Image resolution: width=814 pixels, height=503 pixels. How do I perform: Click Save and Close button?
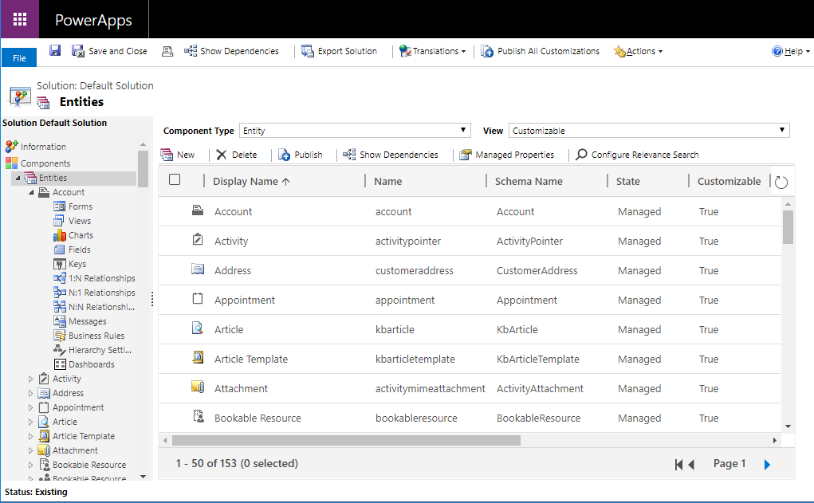tap(109, 51)
